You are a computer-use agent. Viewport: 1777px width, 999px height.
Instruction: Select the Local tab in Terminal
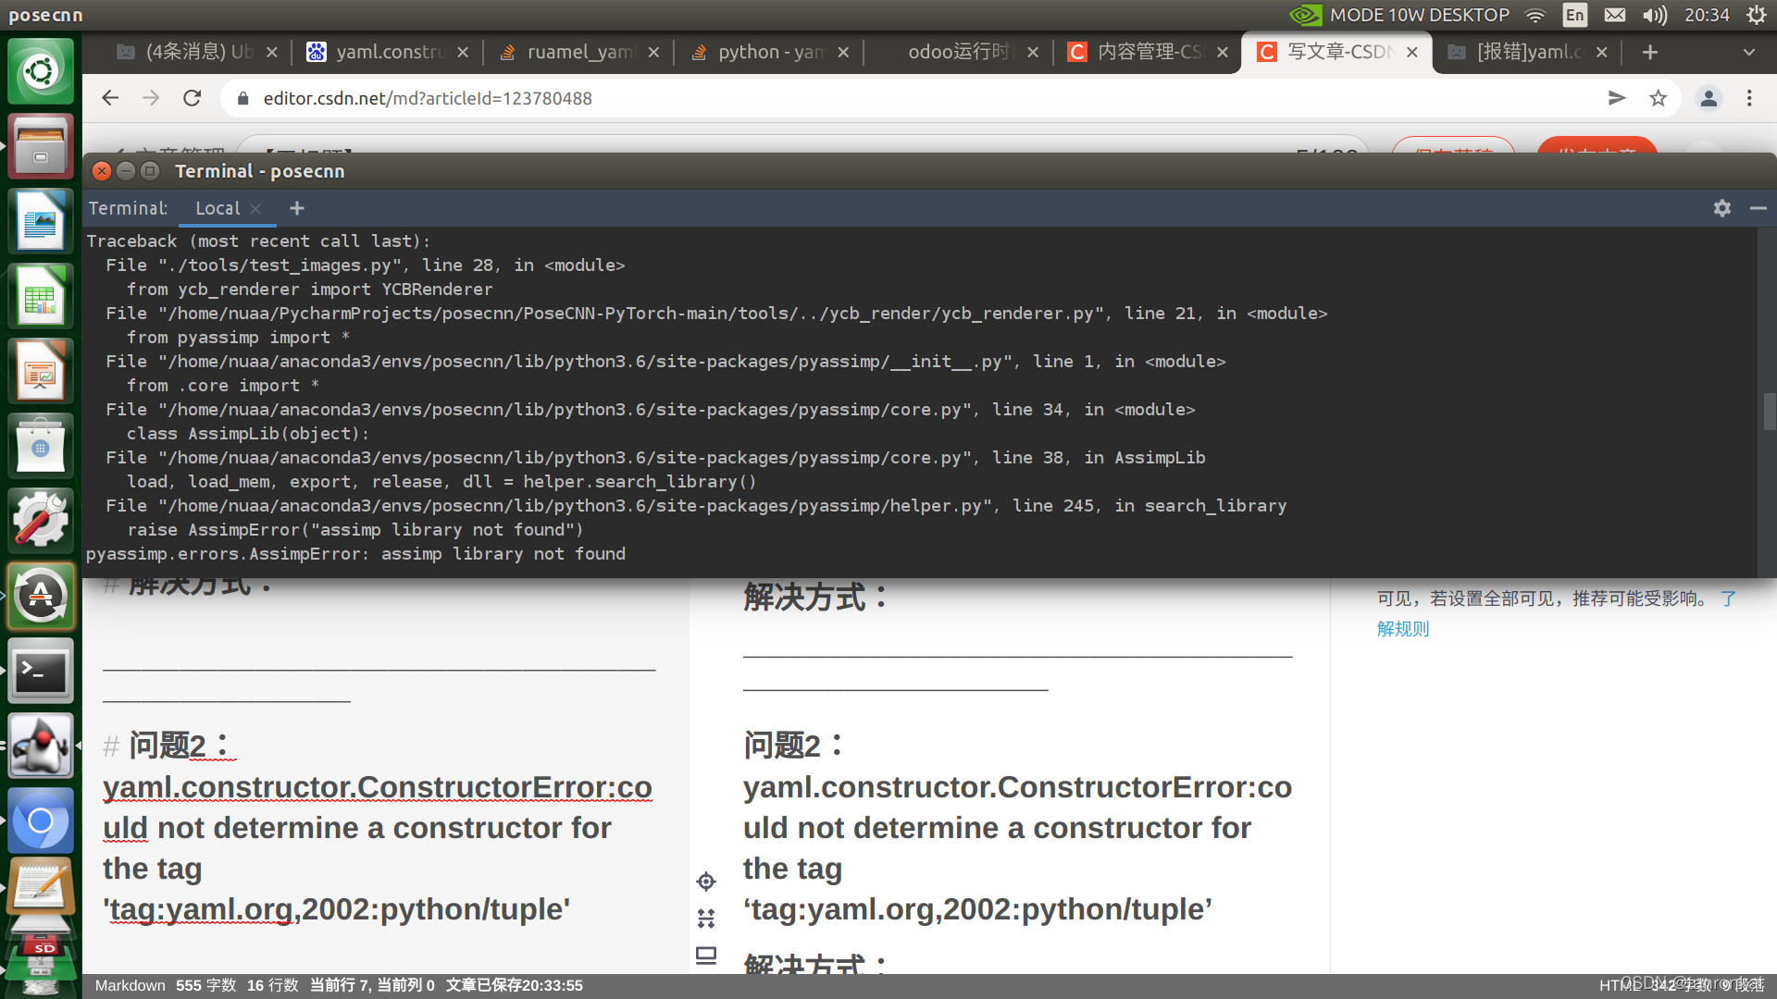click(217, 208)
